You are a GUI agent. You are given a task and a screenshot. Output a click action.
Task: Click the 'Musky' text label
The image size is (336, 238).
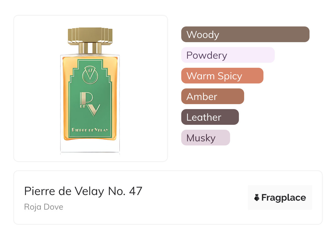click(x=201, y=138)
